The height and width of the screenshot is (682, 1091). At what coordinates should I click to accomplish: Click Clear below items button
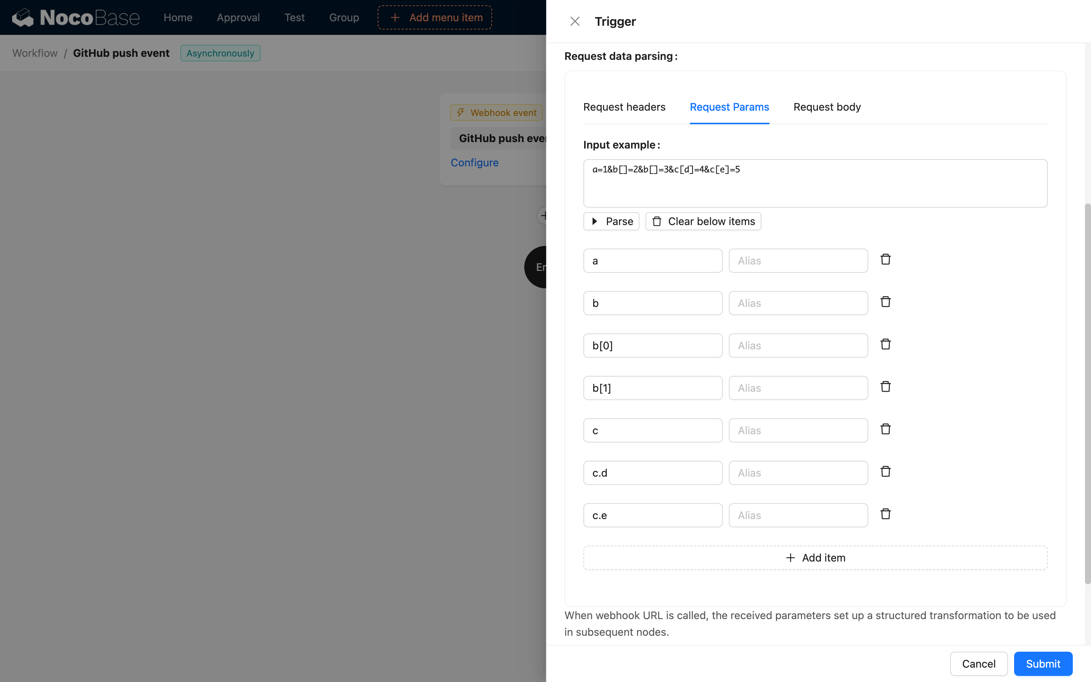tap(703, 222)
